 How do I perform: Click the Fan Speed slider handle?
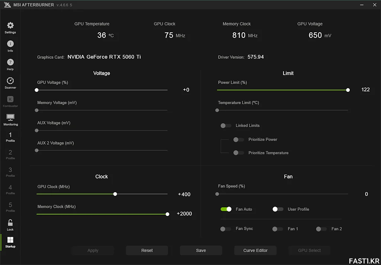click(x=217, y=194)
